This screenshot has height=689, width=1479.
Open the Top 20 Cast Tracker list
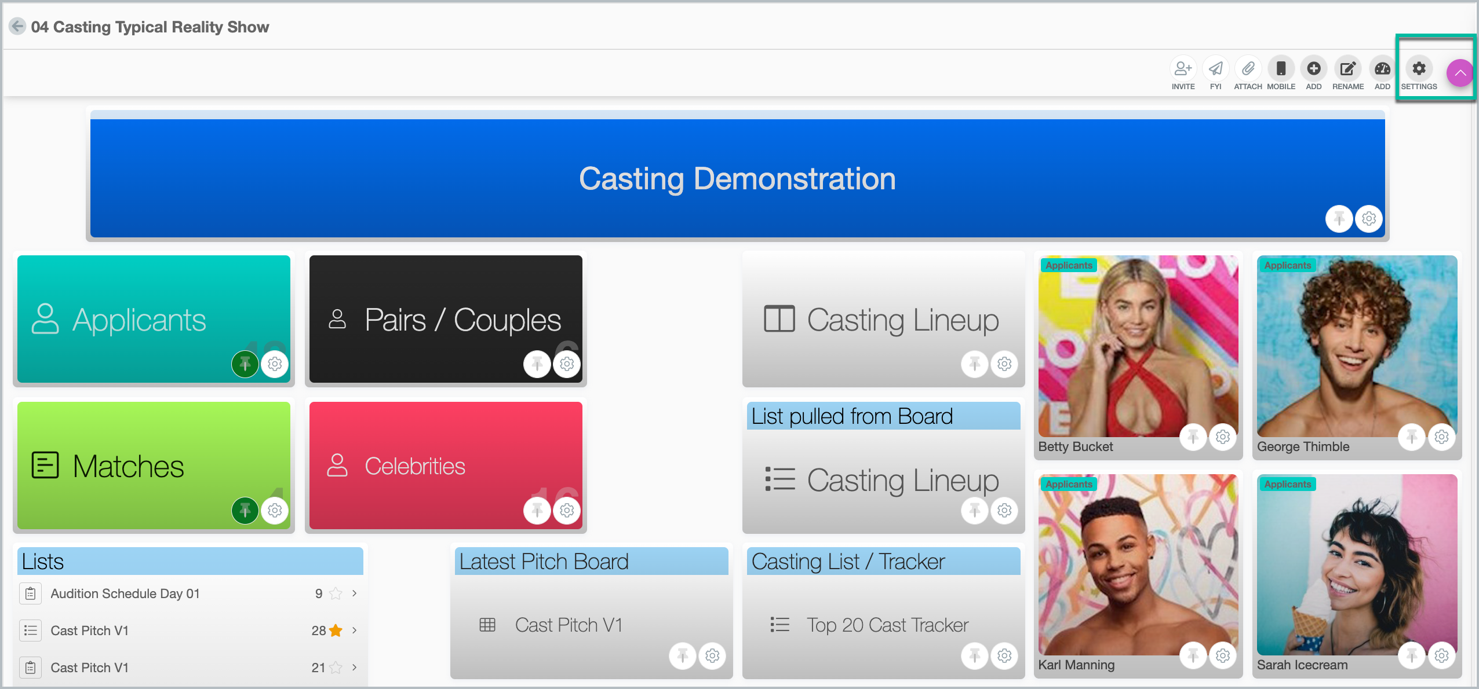point(887,625)
